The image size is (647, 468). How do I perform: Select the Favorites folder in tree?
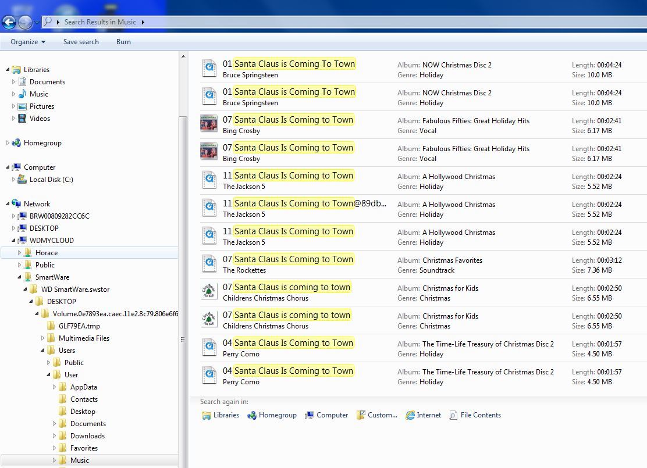pos(84,448)
